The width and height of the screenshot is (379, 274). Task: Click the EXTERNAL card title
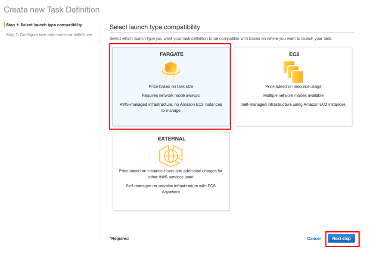pyautogui.click(x=171, y=139)
